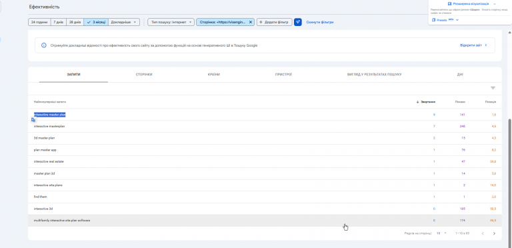Go to next page of table results

(x=494, y=233)
